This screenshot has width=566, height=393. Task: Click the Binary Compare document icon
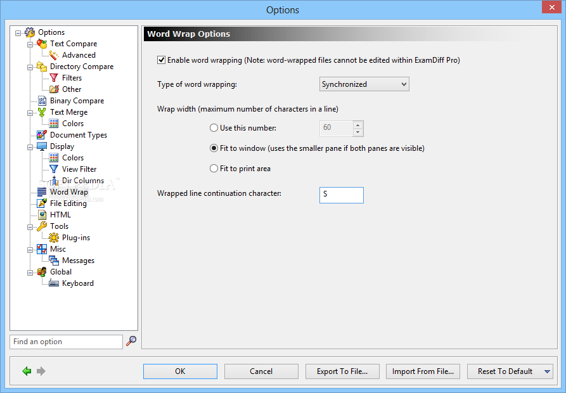(x=42, y=101)
